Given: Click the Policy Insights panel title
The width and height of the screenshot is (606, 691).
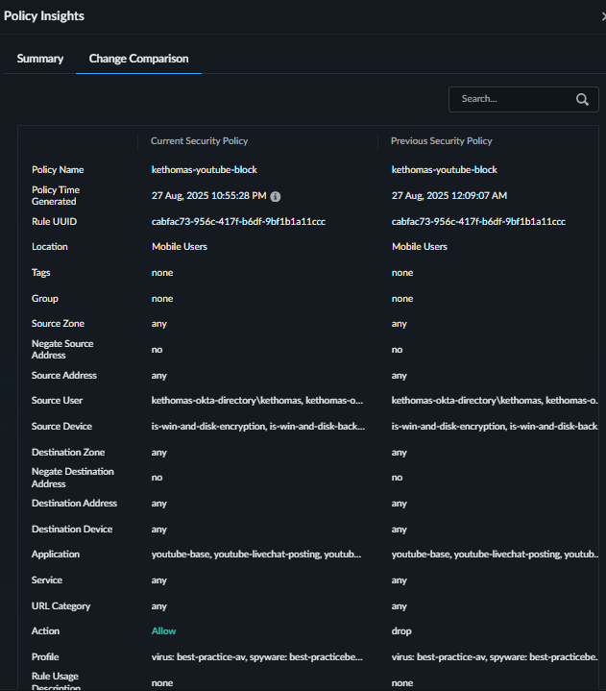Looking at the screenshot, I should tap(44, 16).
